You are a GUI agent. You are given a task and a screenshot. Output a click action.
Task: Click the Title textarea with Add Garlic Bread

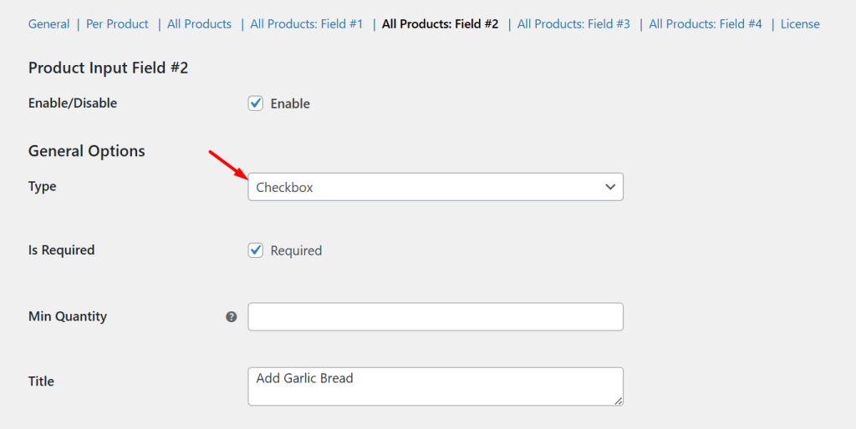[x=435, y=386]
